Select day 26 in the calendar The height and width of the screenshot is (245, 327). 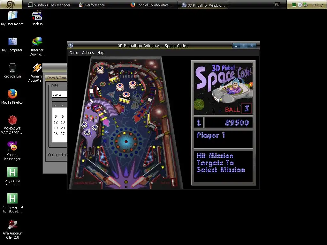click(x=56, y=134)
